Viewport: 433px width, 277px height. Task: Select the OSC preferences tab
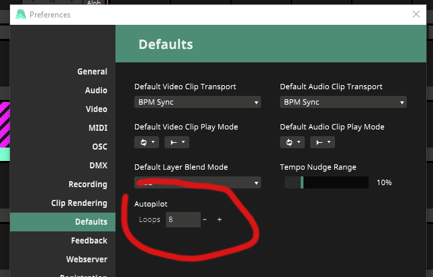(99, 147)
